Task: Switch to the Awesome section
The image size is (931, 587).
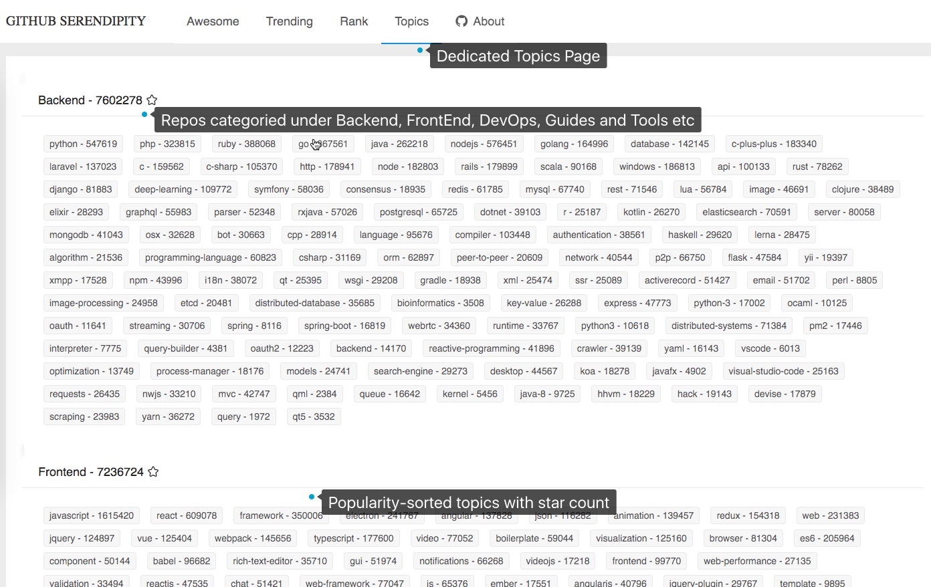Action: click(x=213, y=21)
